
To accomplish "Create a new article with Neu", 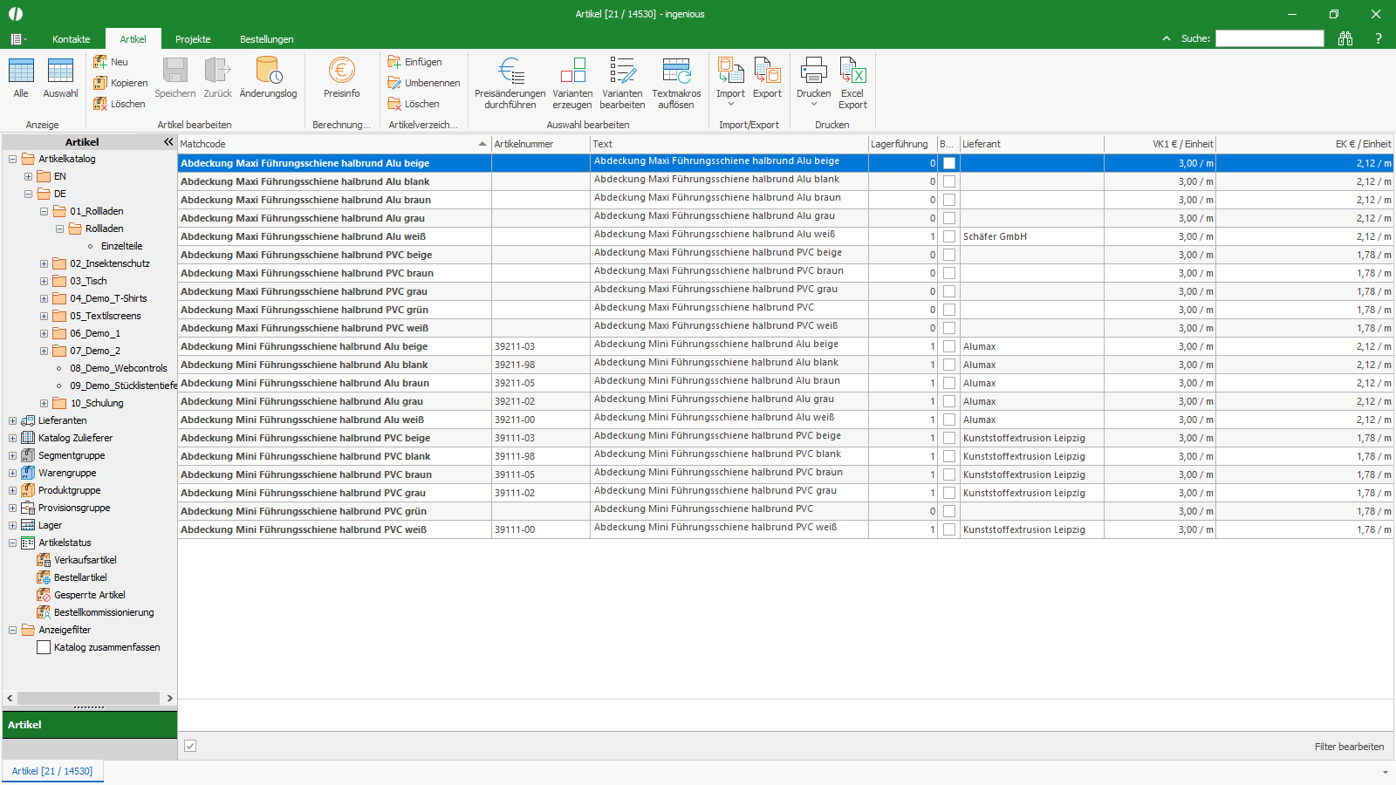I will 111,62.
